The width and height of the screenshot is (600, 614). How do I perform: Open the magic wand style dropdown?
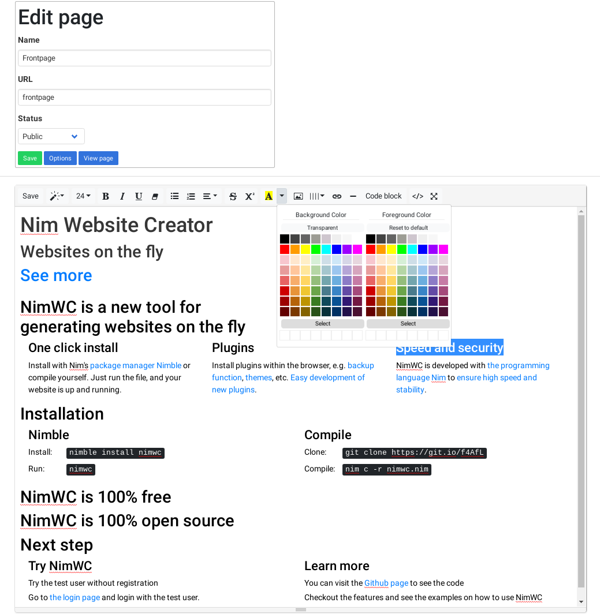click(x=57, y=196)
